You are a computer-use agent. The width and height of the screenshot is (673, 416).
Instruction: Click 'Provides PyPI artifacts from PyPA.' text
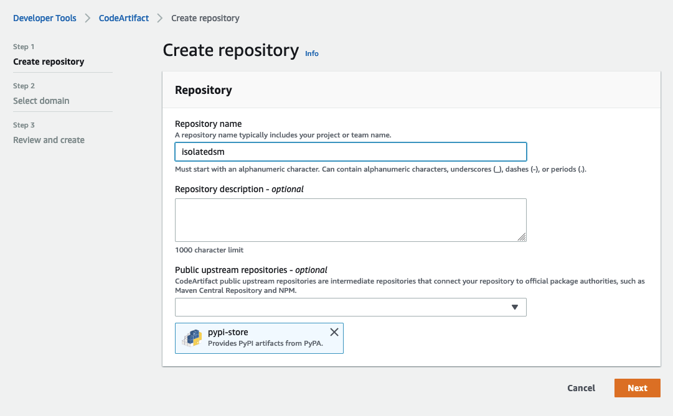(x=265, y=343)
